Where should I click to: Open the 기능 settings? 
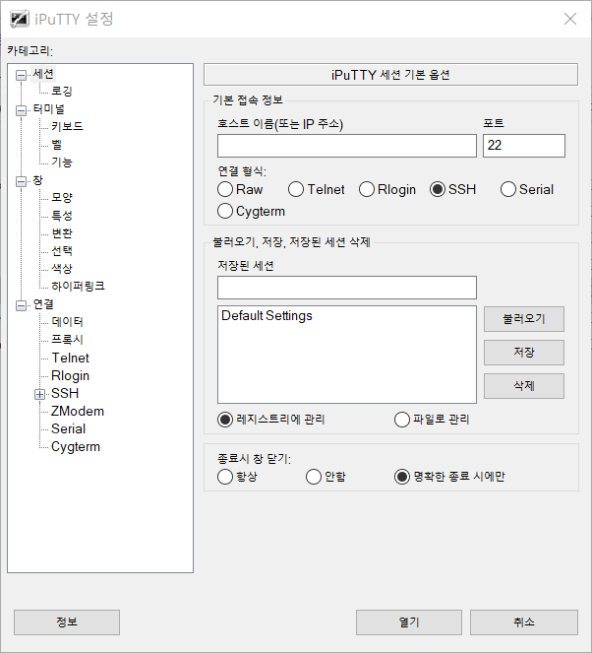(x=62, y=162)
